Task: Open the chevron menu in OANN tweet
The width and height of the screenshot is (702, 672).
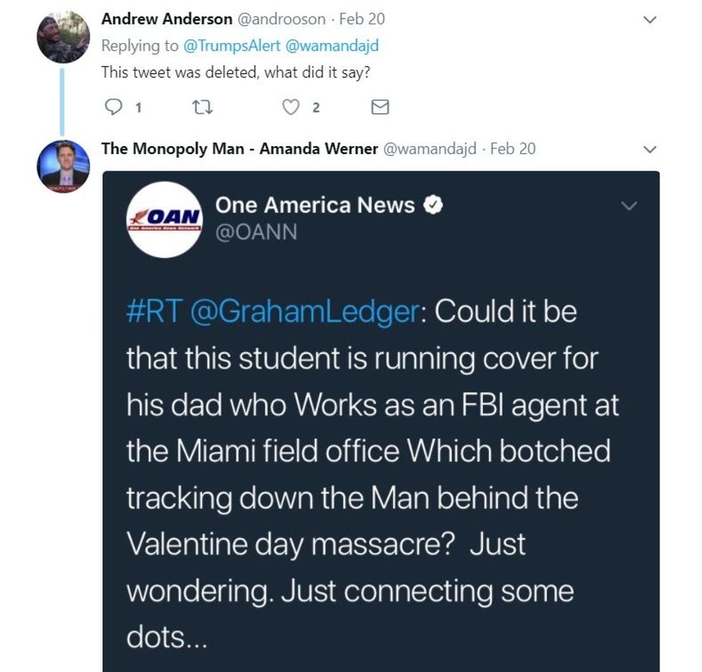Action: coord(628,206)
